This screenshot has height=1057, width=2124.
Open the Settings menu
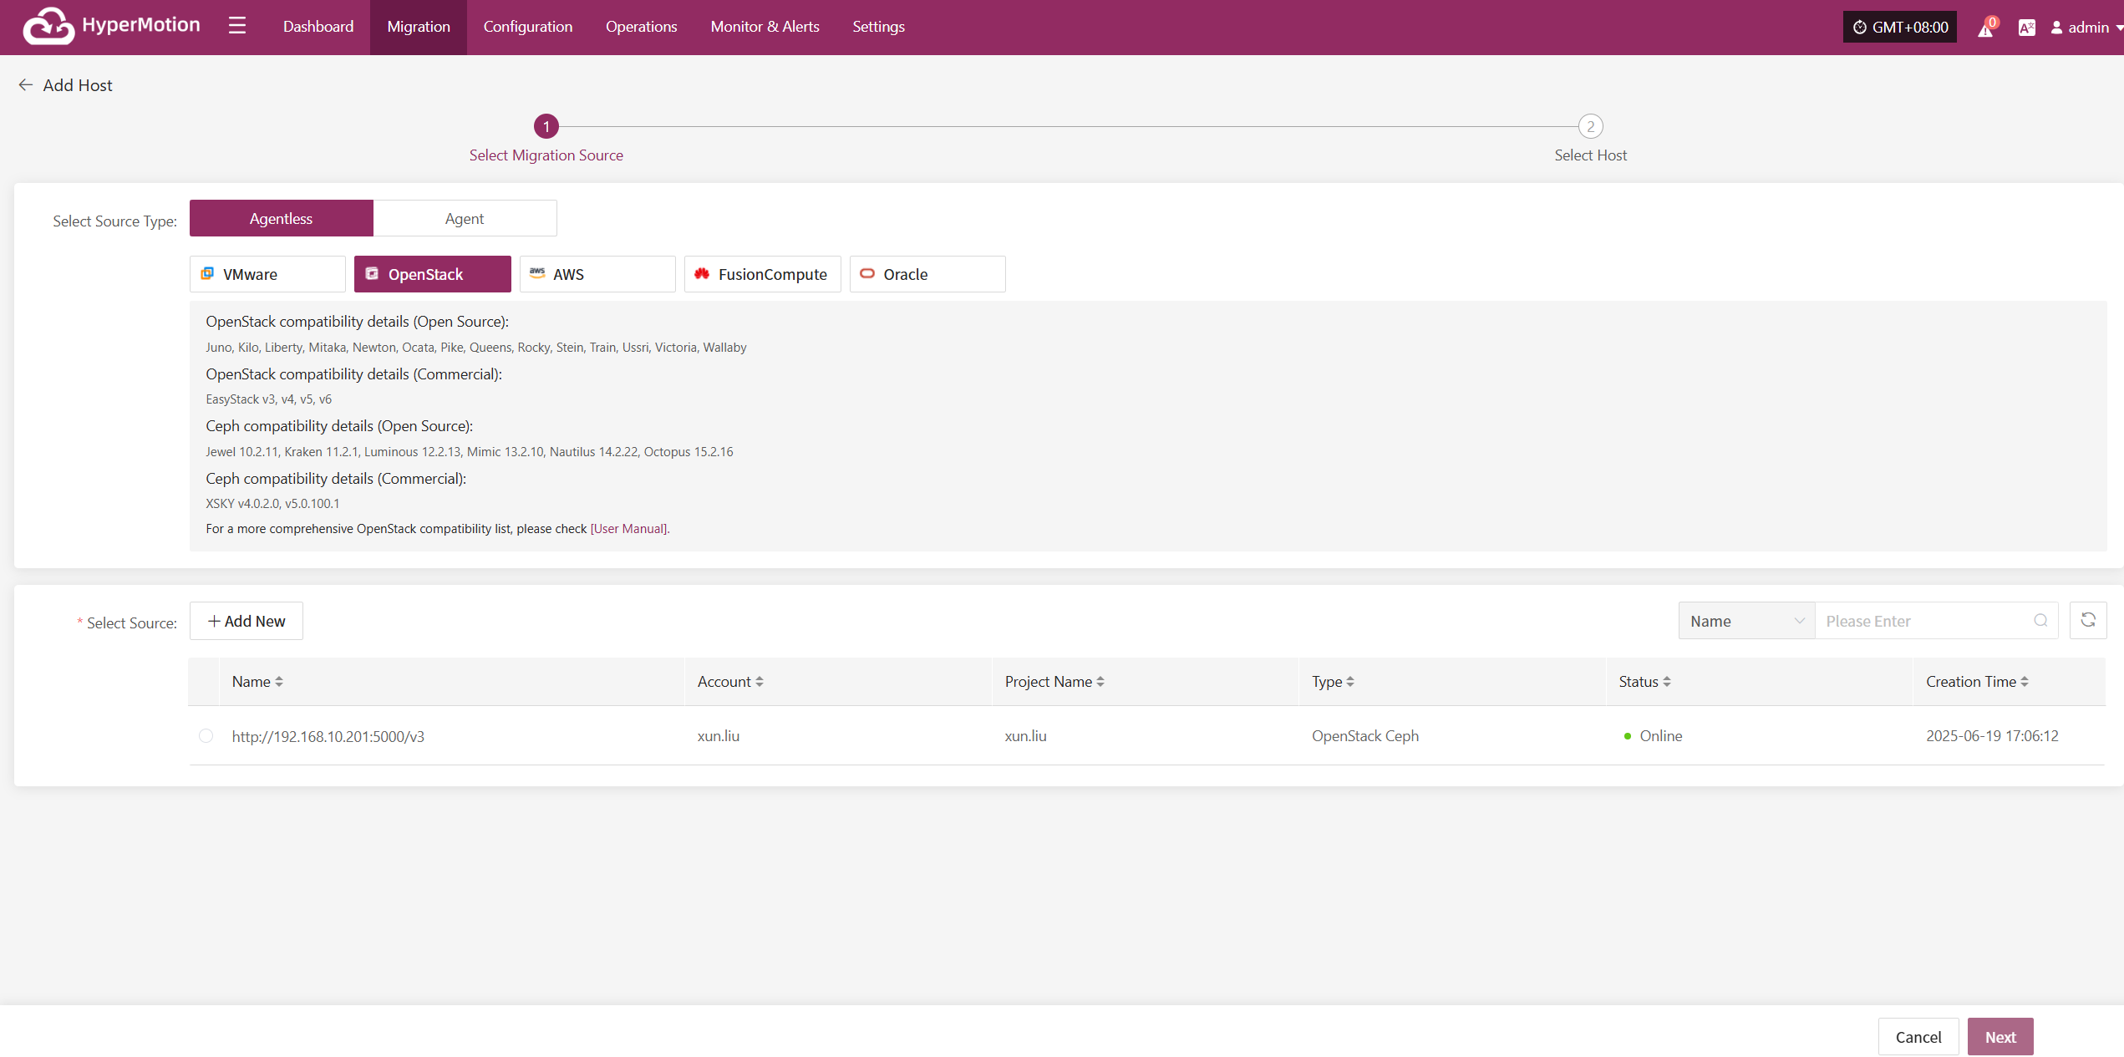(878, 27)
